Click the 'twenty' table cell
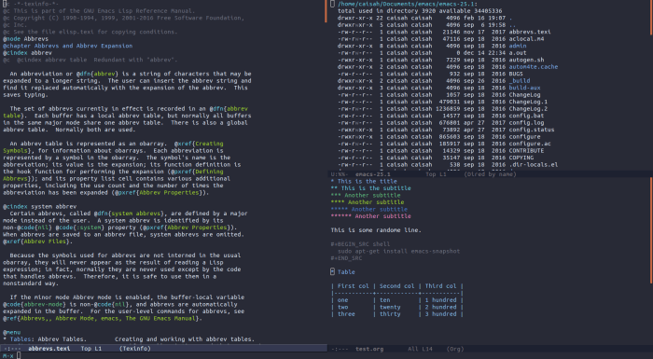653x359 pixels. (x=390, y=308)
